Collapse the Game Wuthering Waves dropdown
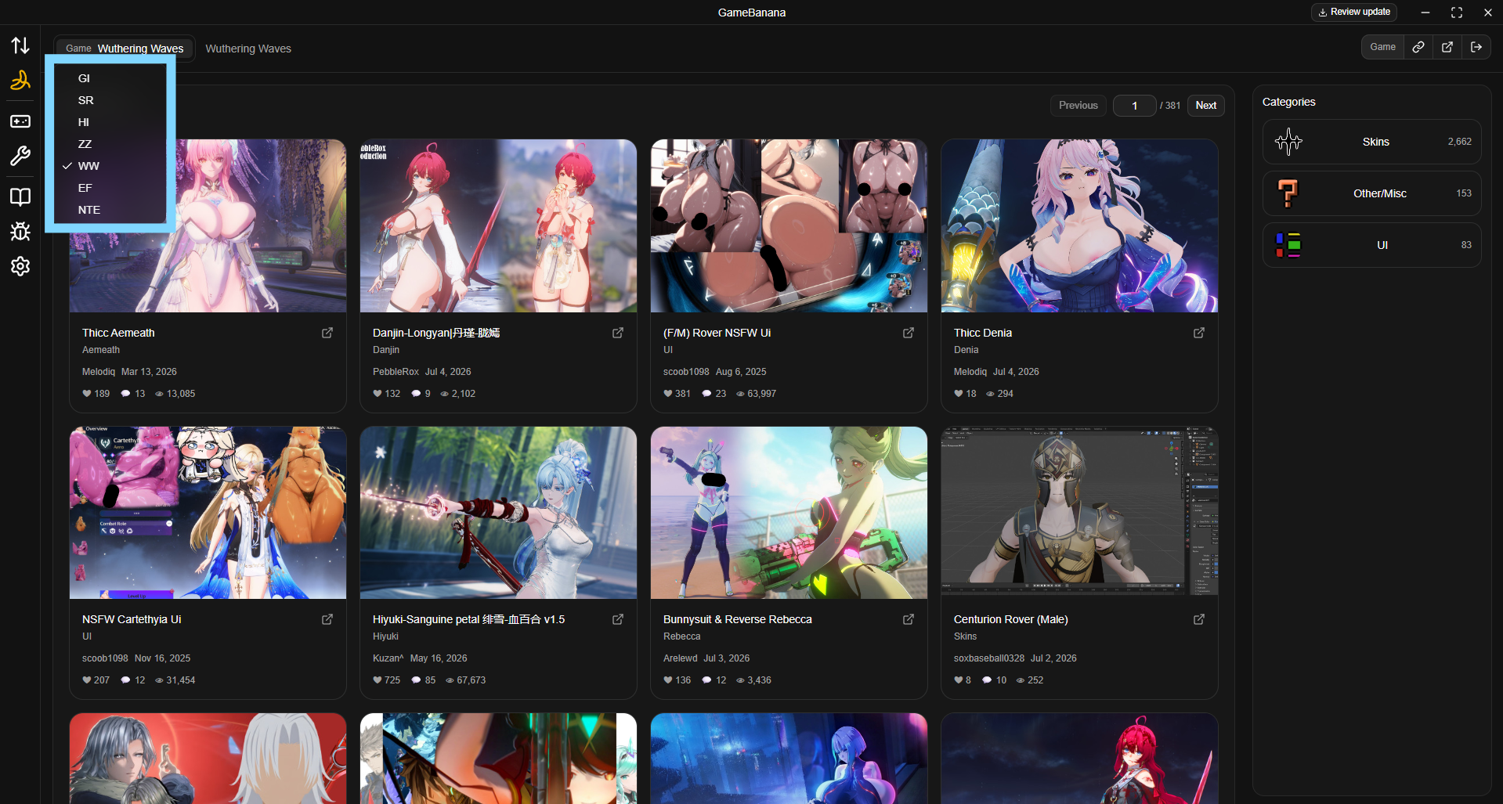 125,49
